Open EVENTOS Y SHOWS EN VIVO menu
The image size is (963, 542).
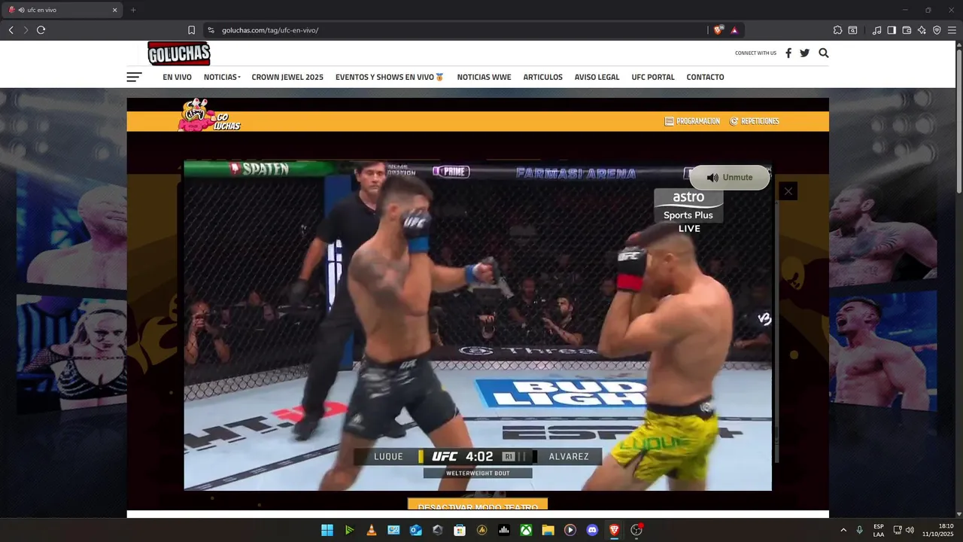tap(390, 77)
